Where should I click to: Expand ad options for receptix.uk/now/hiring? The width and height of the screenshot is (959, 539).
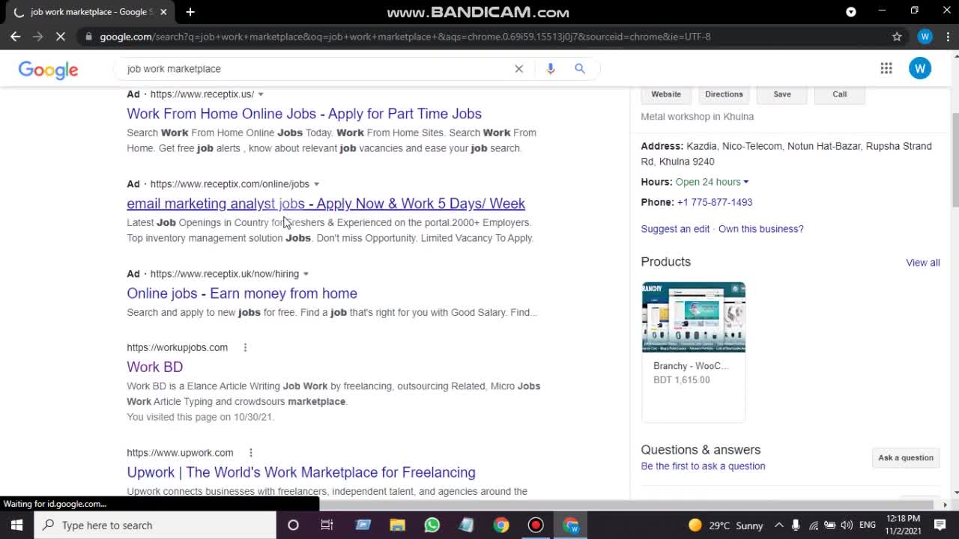306,274
